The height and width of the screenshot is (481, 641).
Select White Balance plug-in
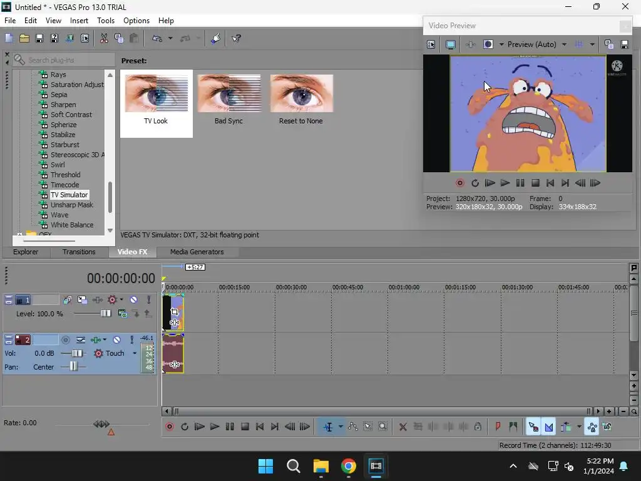click(71, 225)
